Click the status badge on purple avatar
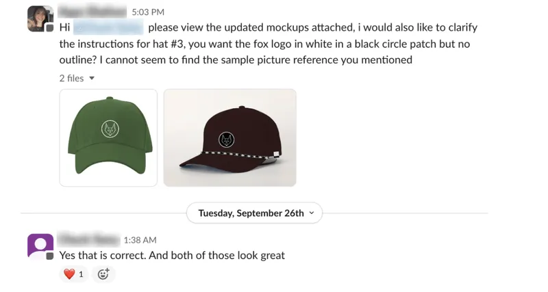 click(x=50, y=256)
